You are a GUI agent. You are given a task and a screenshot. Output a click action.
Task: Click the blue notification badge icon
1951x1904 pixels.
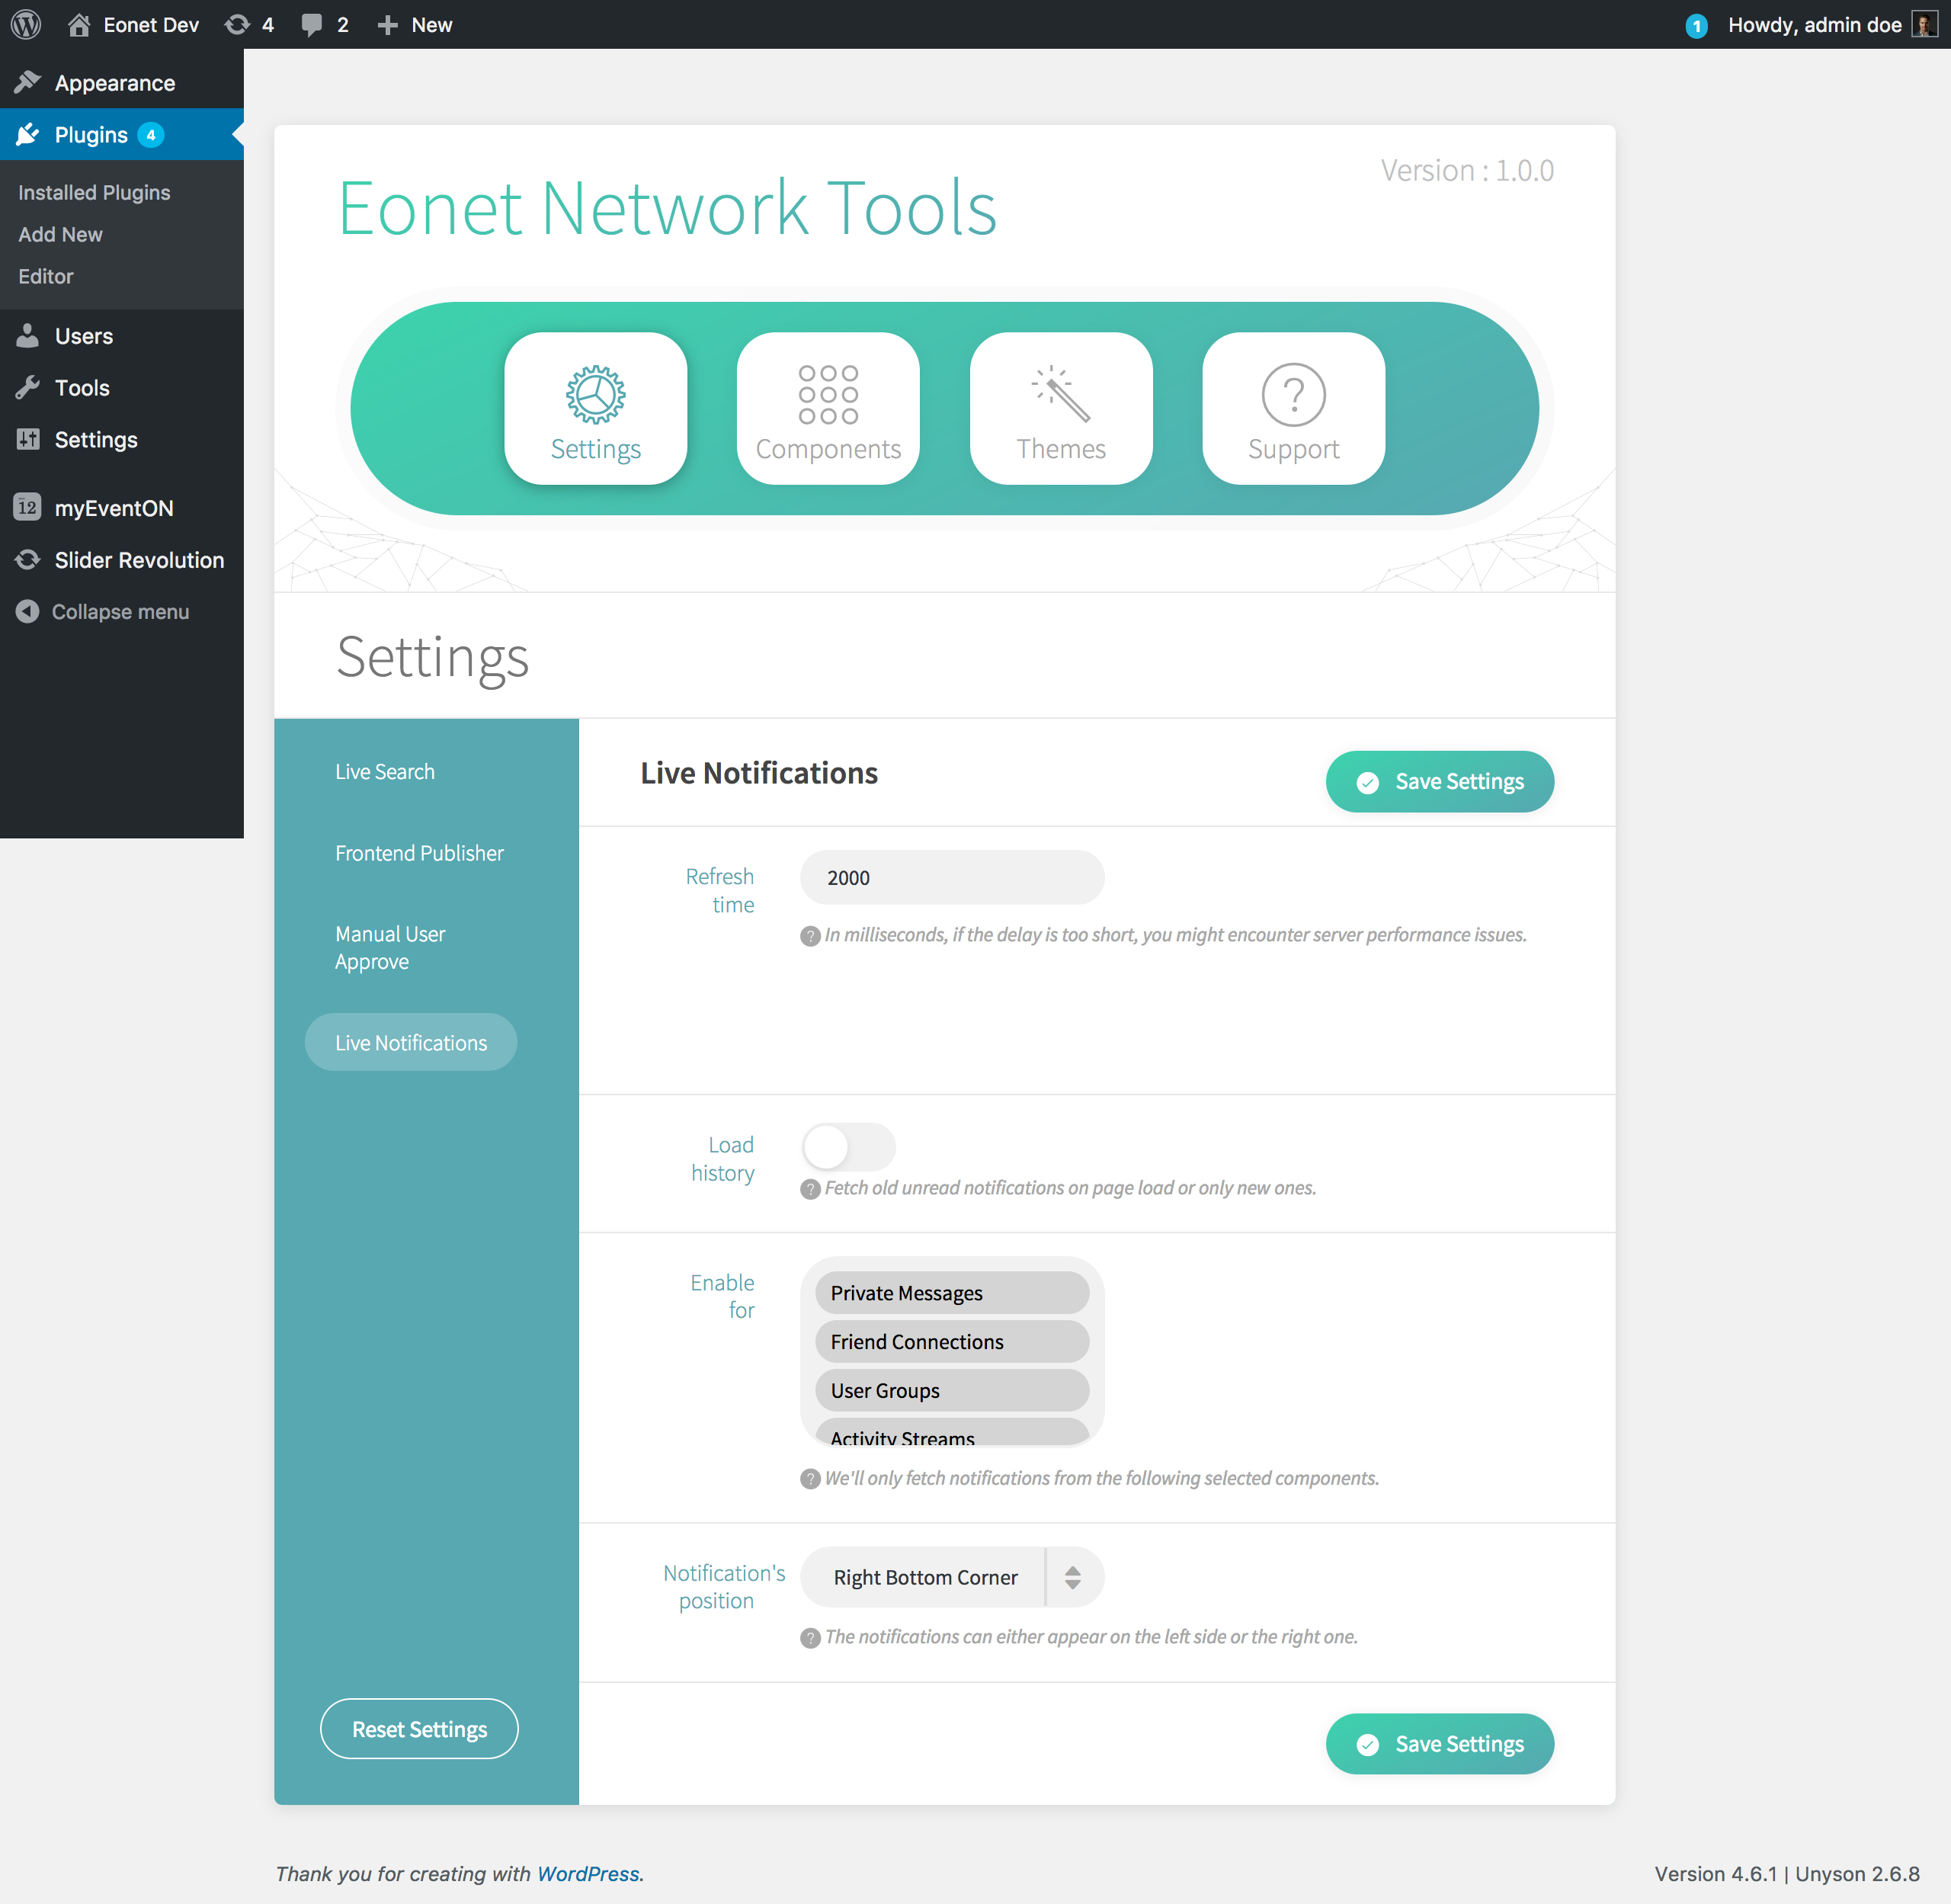[1696, 26]
